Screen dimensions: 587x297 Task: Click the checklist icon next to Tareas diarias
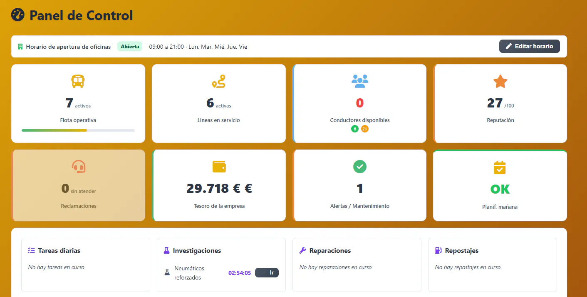pos(31,251)
